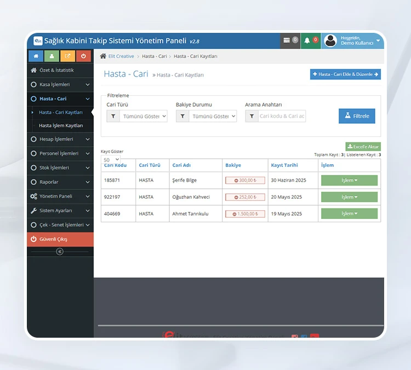Click the Sistem Ayarları wrench icon

[33, 211]
